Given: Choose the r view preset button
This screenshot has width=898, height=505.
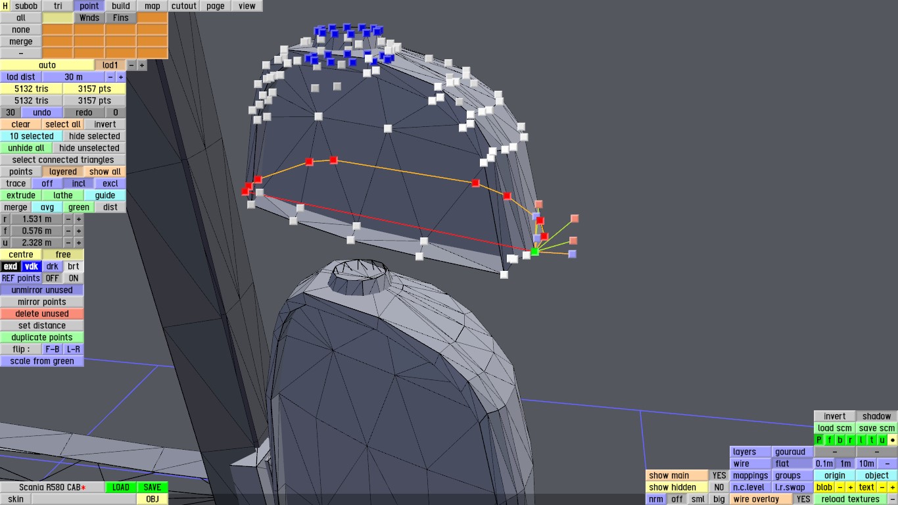Looking at the screenshot, I should click(x=851, y=440).
